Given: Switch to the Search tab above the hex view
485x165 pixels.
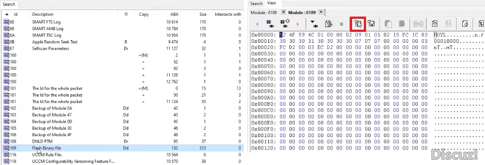Looking at the screenshot, I should coord(256,3).
